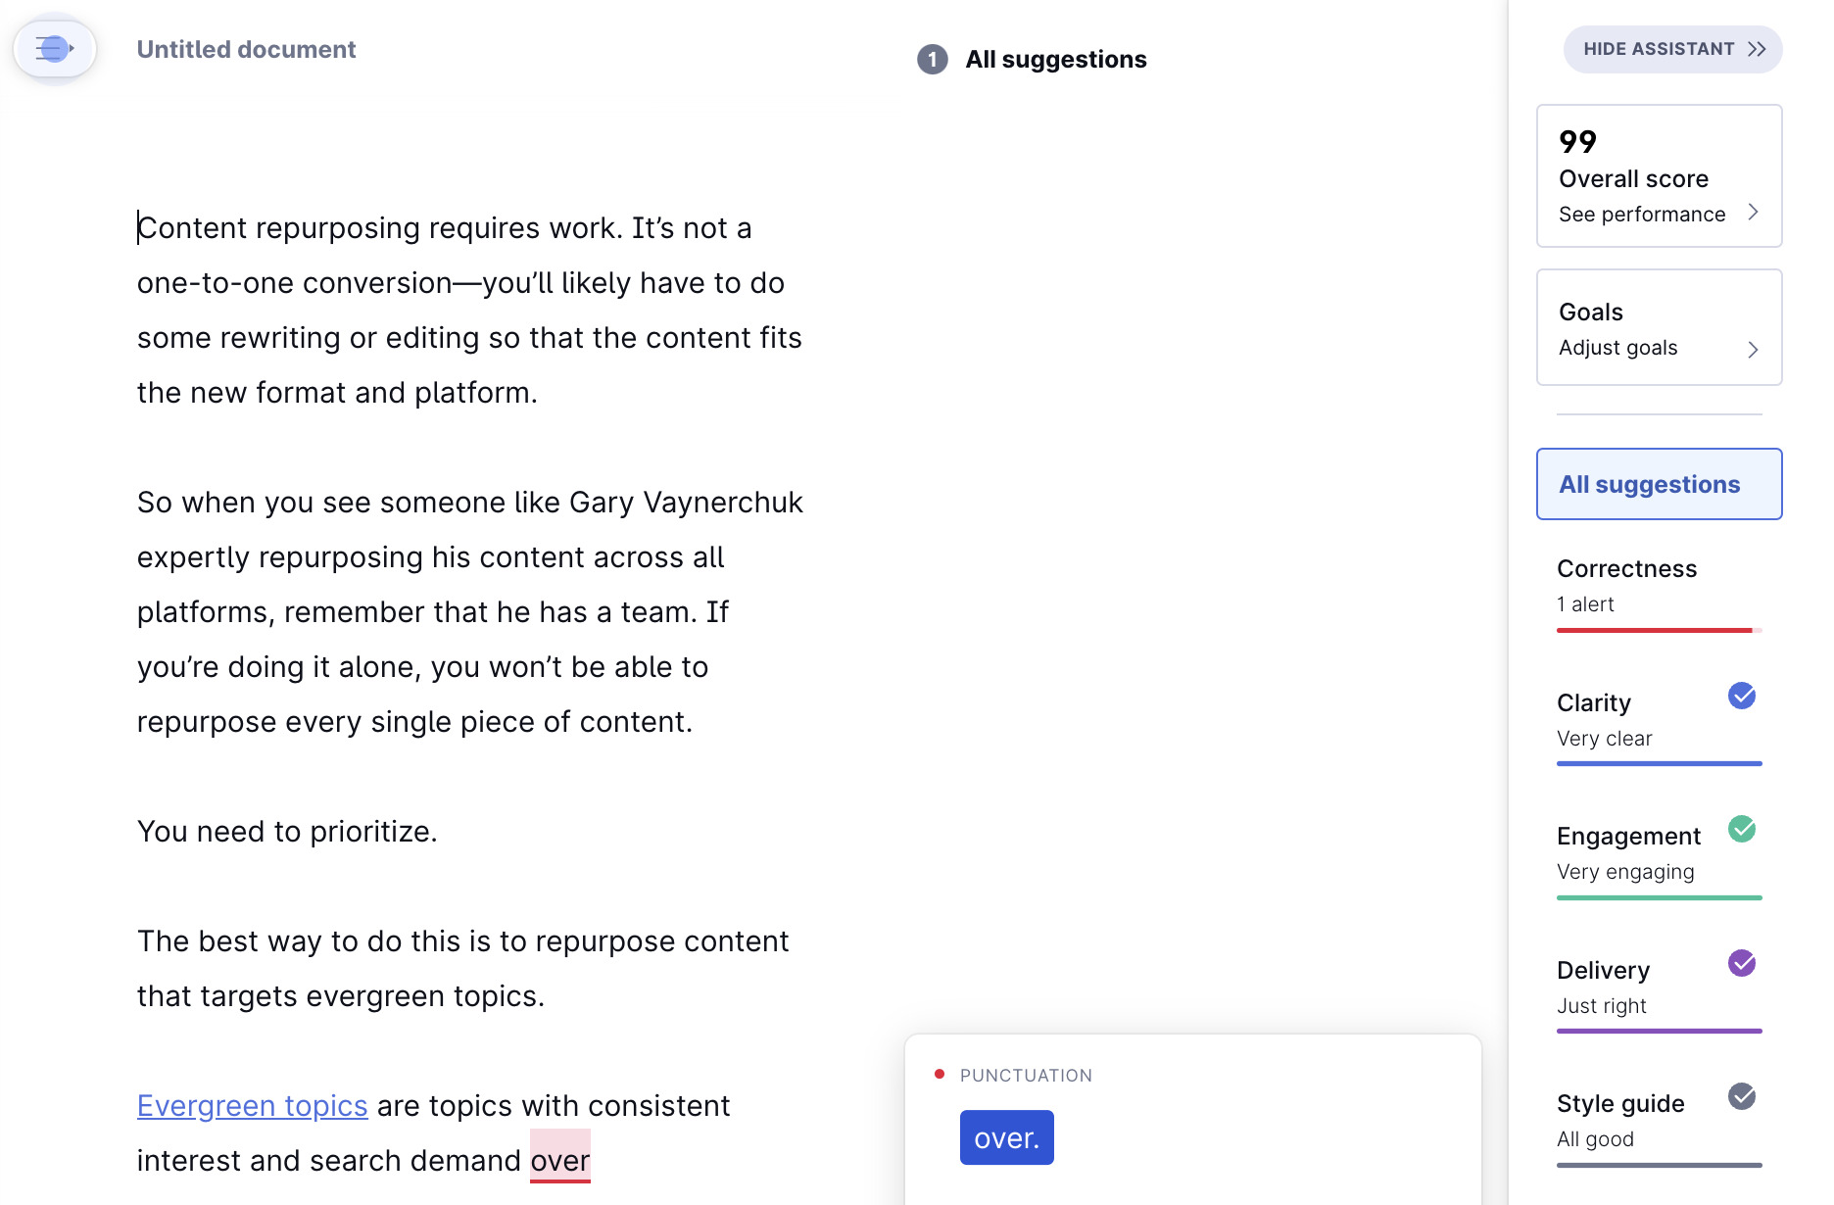Image resolution: width=1834 pixels, height=1205 pixels.
Task: Click the numbered suggestions badge next to heading
Action: (932, 59)
